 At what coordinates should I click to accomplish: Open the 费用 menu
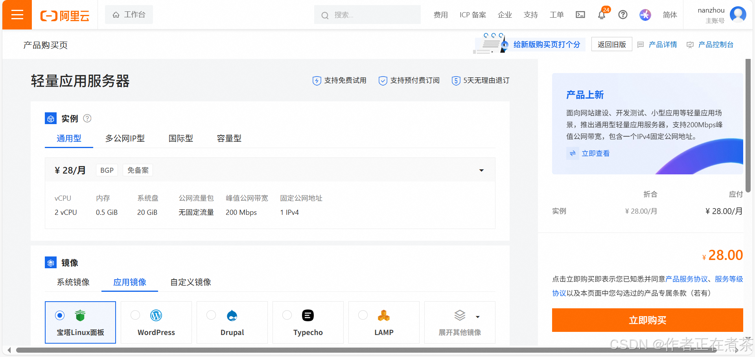coord(440,15)
